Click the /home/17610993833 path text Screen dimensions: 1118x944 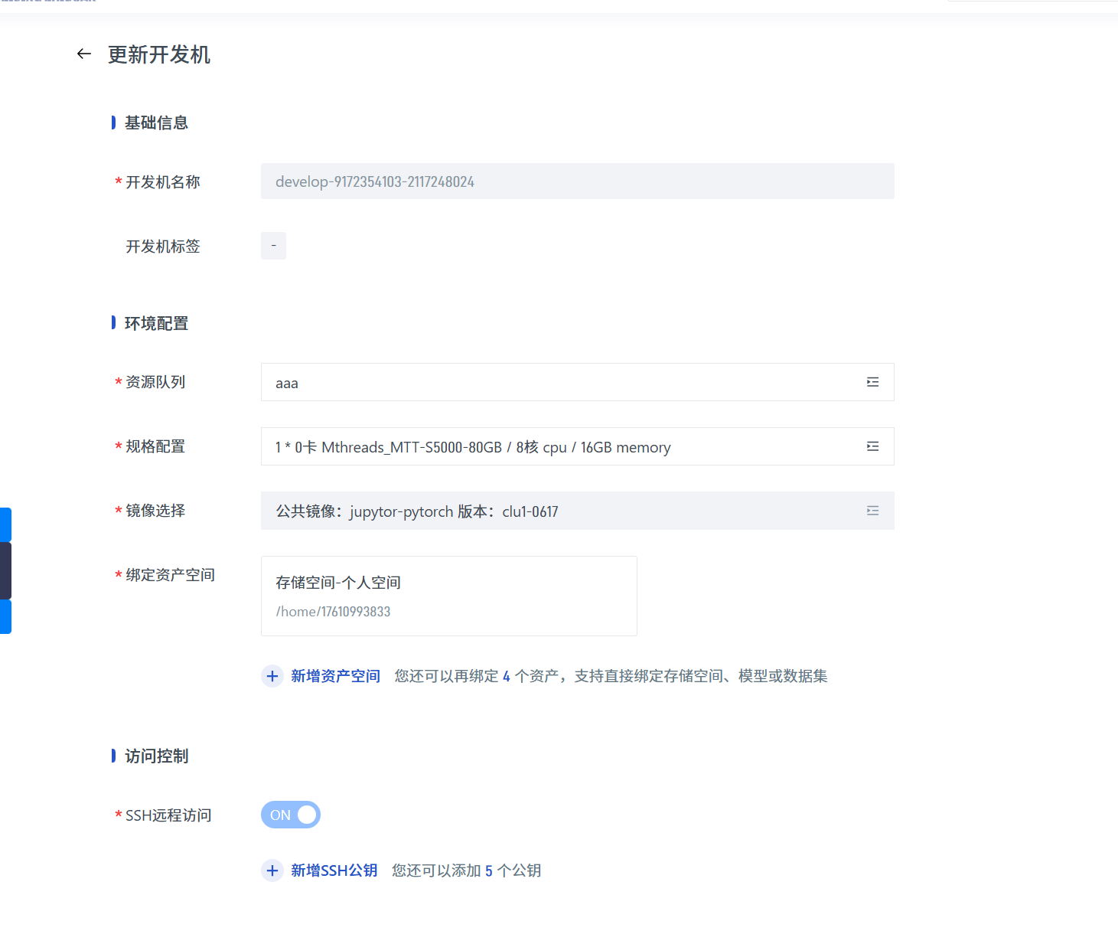(x=333, y=612)
